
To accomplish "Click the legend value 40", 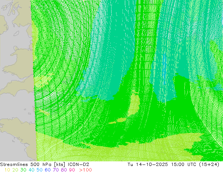I will [x=31, y=170].
